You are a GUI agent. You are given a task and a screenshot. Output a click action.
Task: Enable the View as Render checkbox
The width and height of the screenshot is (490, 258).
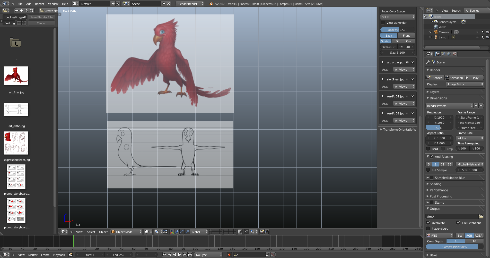coord(383,23)
